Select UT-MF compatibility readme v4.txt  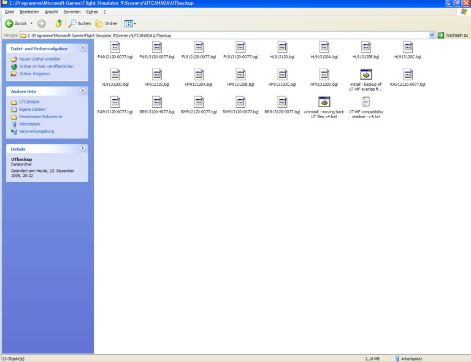[x=366, y=108]
